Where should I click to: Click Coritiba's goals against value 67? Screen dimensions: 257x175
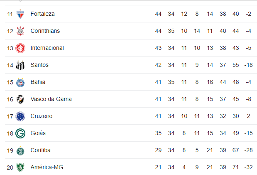(236, 150)
